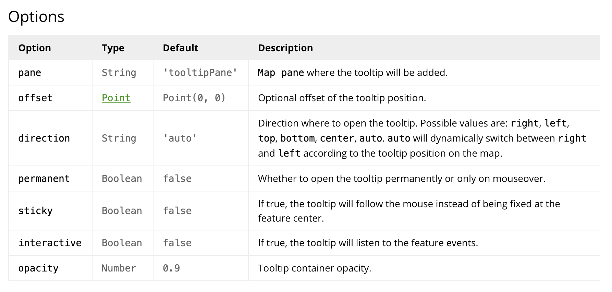
Task: Click the Type column header
Action: (x=113, y=48)
